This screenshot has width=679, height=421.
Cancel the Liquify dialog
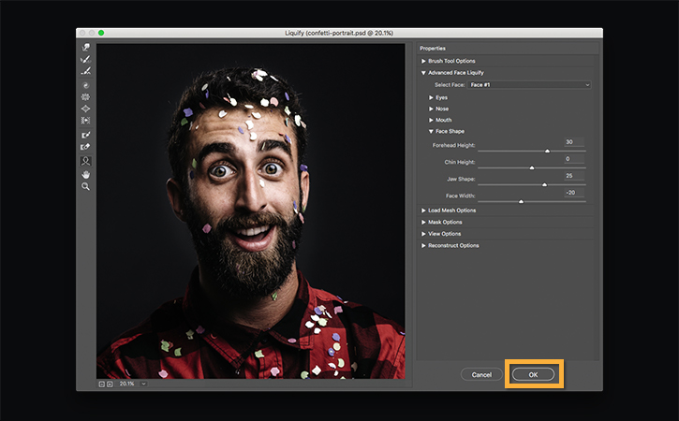[x=481, y=374]
